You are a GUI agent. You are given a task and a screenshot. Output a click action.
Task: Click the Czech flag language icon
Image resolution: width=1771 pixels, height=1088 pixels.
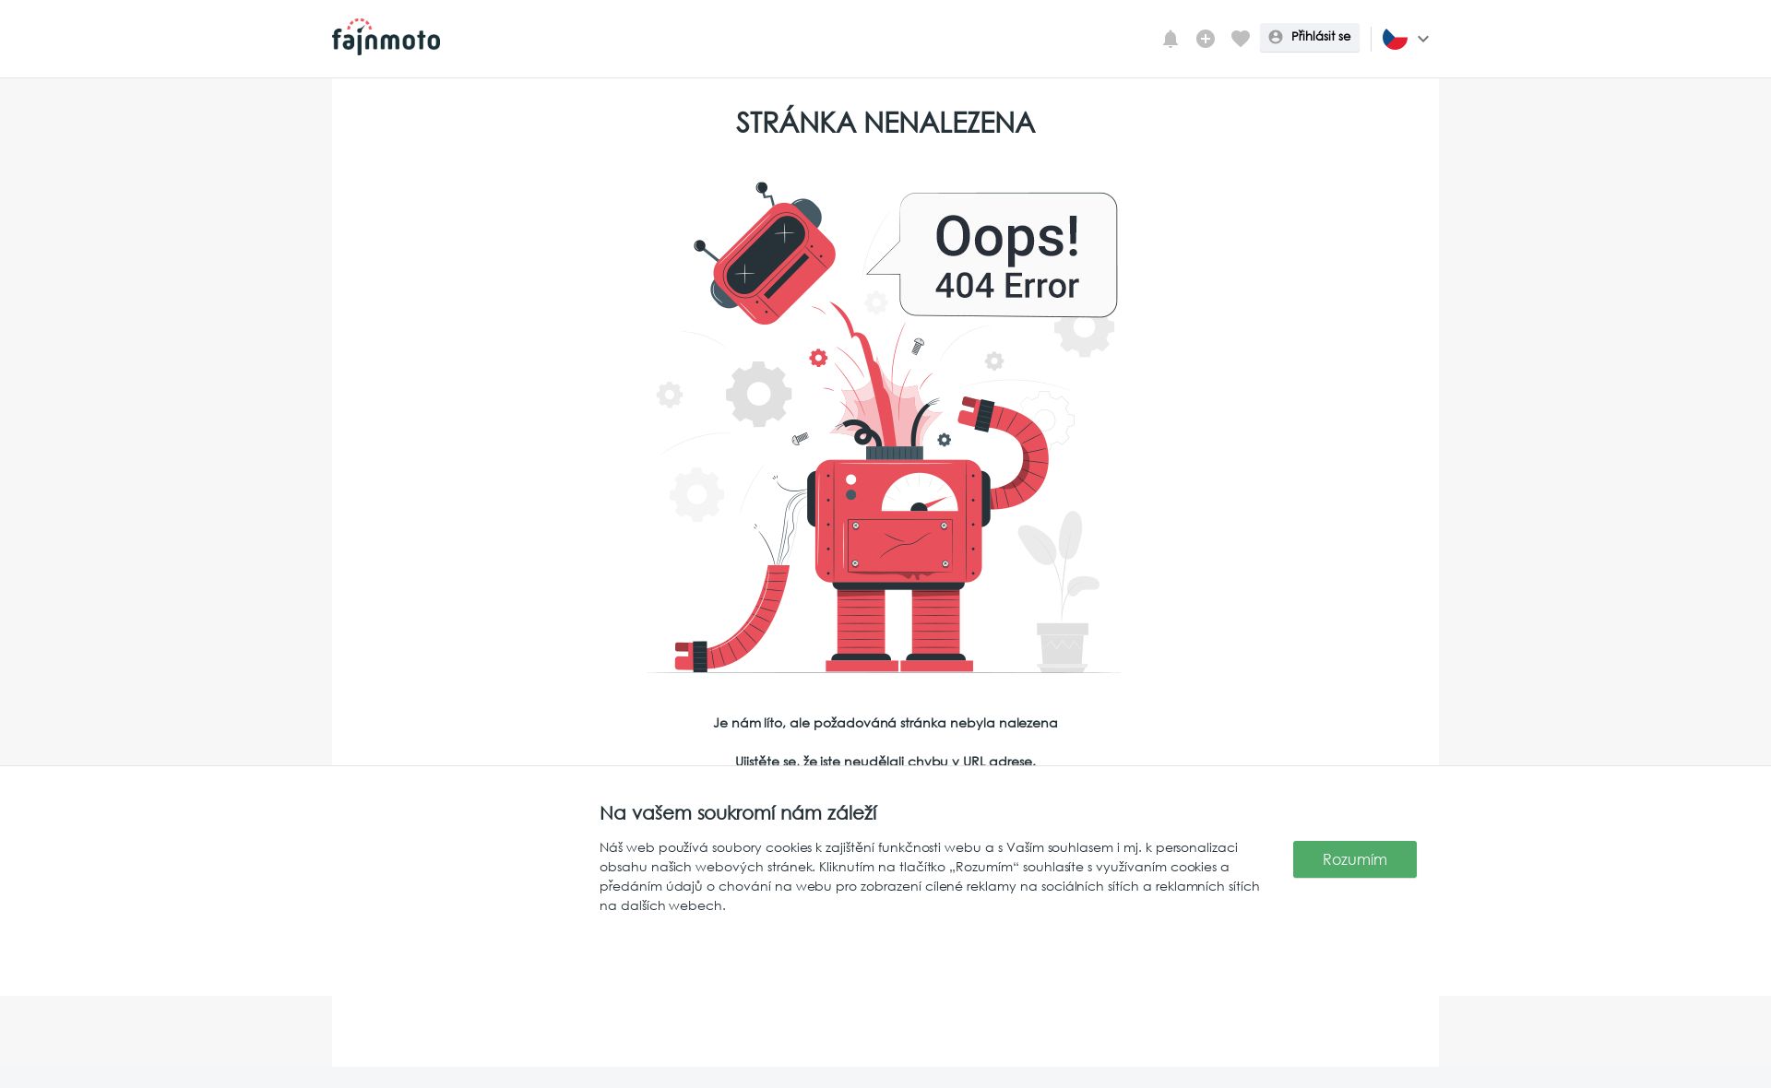coord(1395,39)
